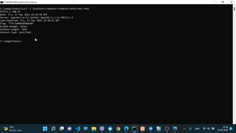Open the server/notepad app taskbar icon
The width and height of the screenshot is (236, 133).
pos(159,129)
